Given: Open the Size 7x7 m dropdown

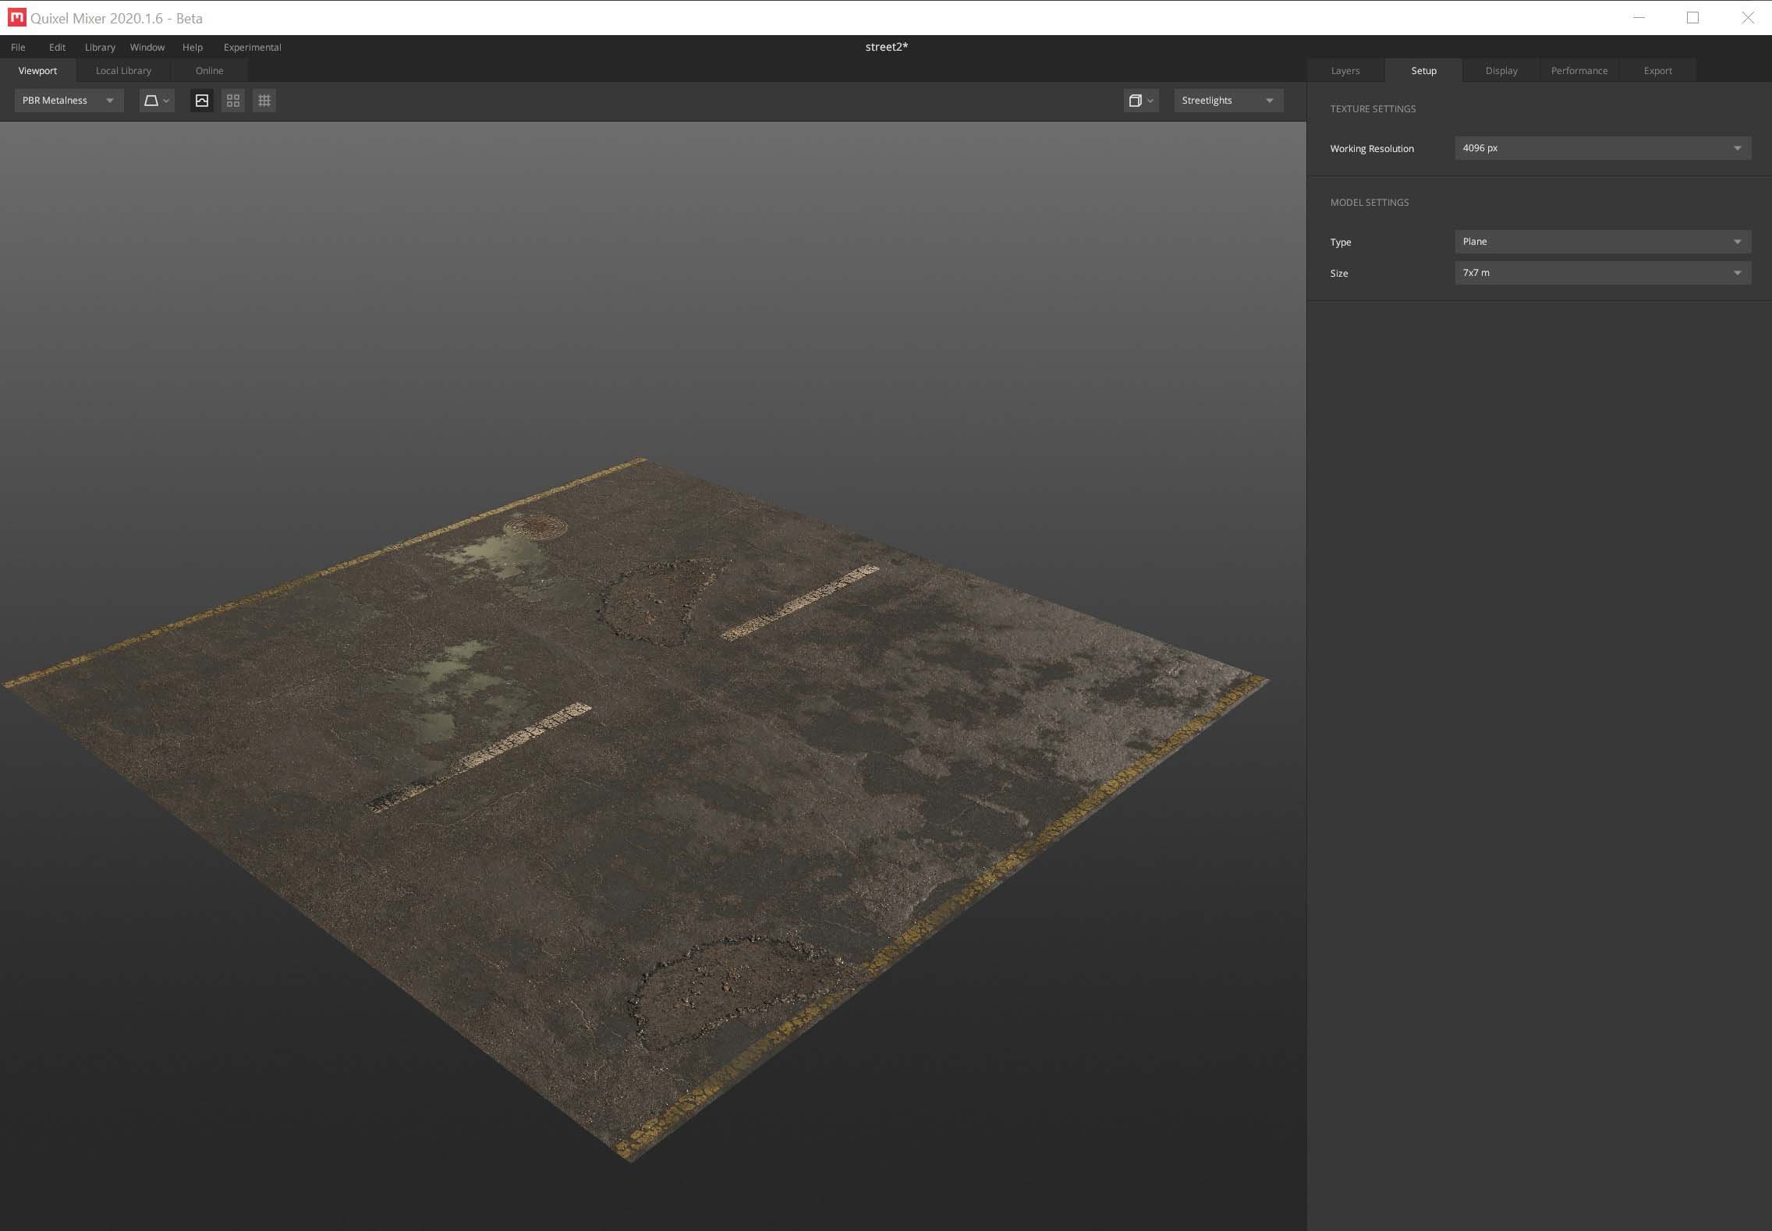Looking at the screenshot, I should [x=1603, y=273].
